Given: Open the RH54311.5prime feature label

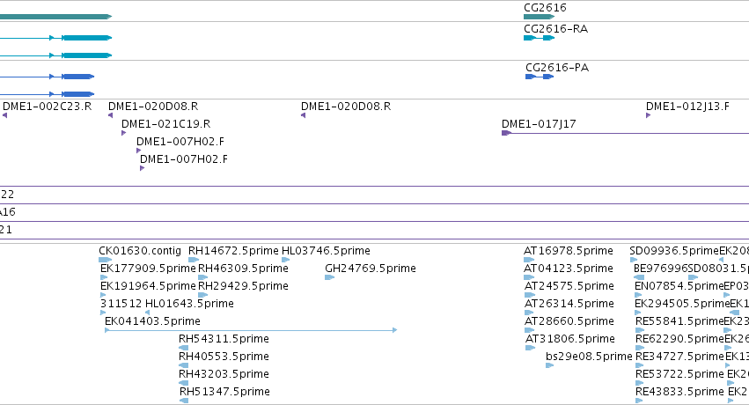Looking at the screenshot, I should pos(224,339).
